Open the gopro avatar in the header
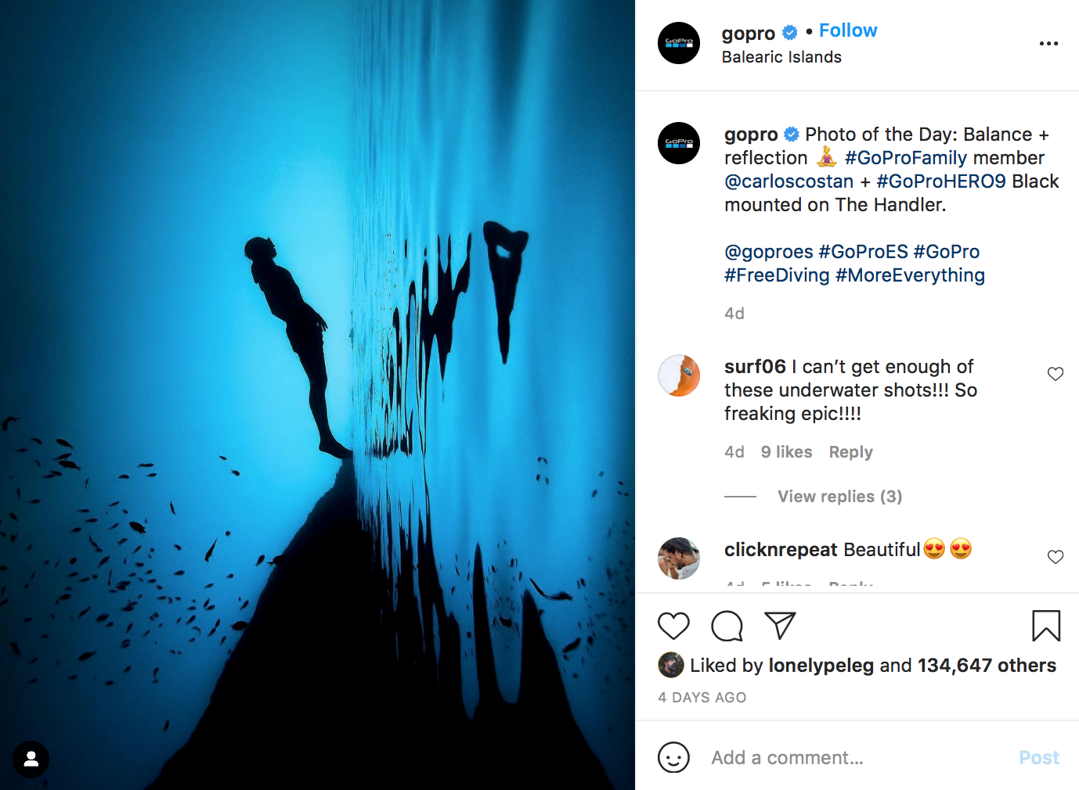This screenshot has height=790, width=1079. click(x=679, y=43)
